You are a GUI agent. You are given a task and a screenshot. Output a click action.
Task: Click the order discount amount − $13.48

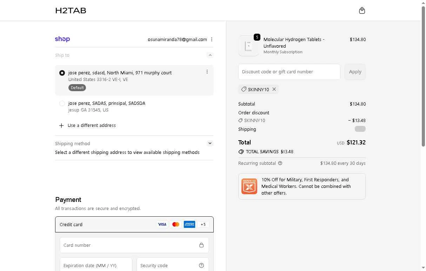click(357, 121)
